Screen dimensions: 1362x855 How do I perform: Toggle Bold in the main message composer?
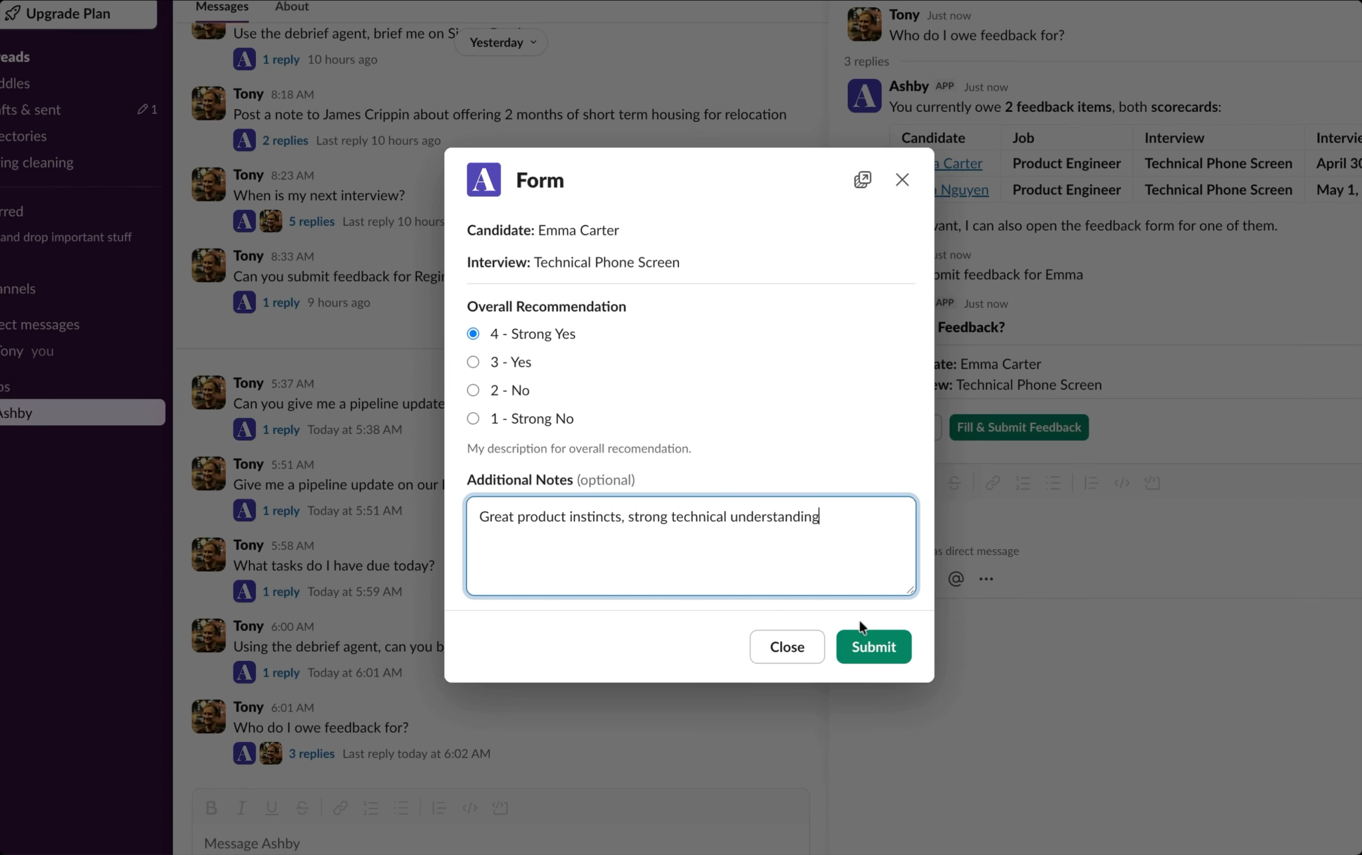coord(211,808)
